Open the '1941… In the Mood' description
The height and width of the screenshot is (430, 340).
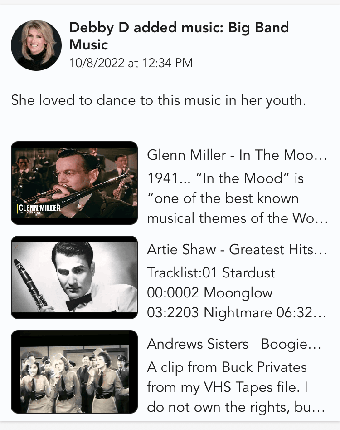point(238,198)
